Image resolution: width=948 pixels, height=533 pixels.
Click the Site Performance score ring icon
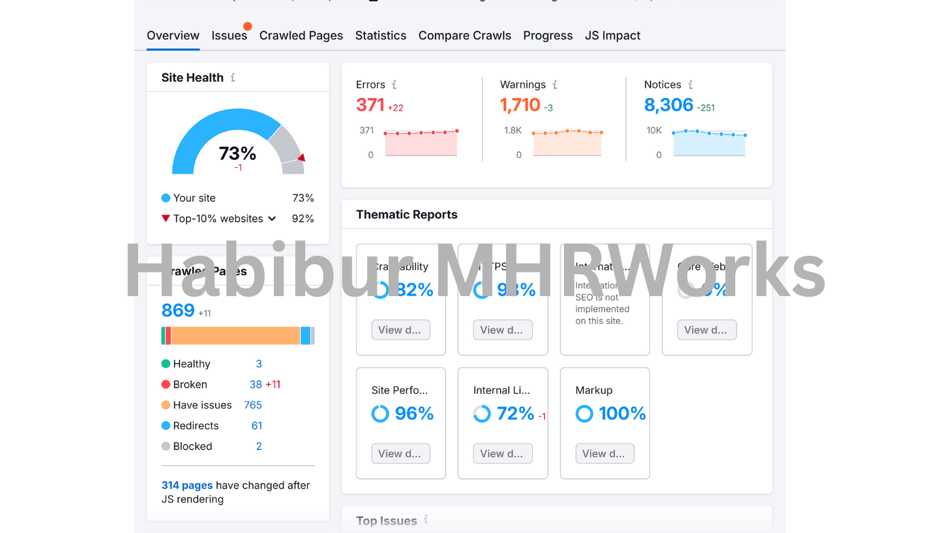coord(380,413)
